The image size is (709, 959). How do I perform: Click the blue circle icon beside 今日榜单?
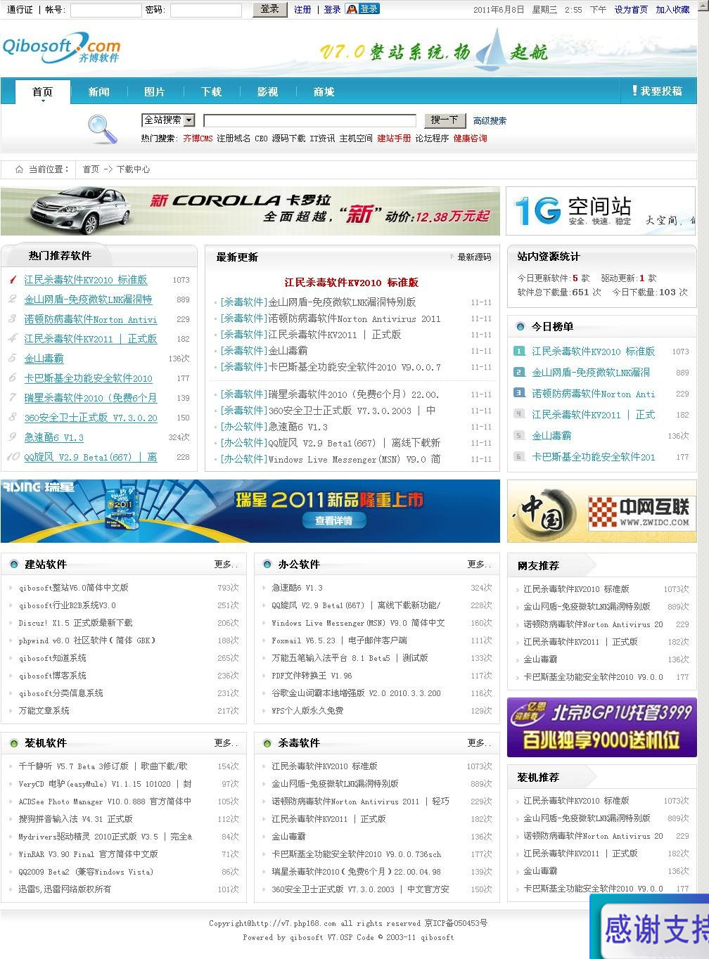520,327
